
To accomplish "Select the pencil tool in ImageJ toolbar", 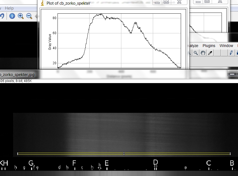I will (231, 53).
